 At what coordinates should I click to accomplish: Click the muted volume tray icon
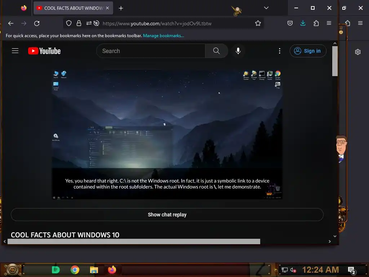tap(293, 270)
